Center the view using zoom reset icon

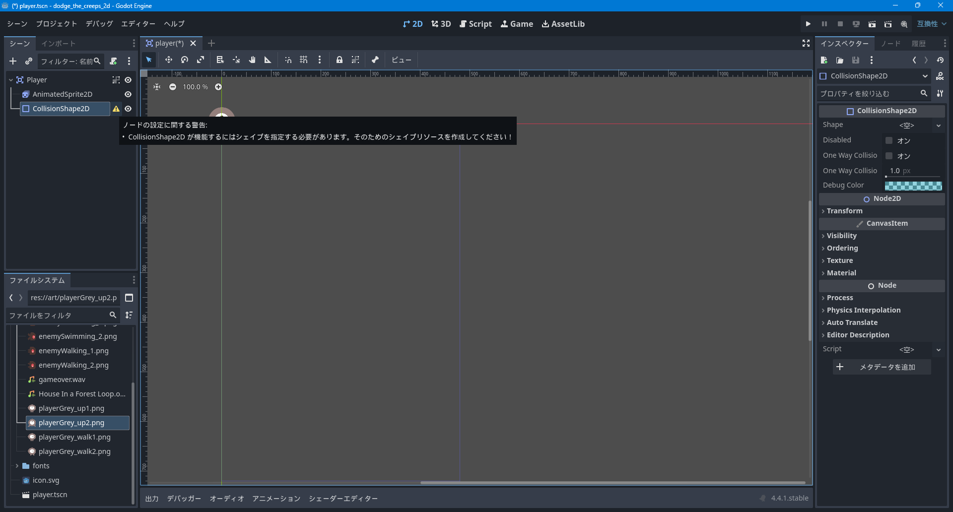point(157,87)
